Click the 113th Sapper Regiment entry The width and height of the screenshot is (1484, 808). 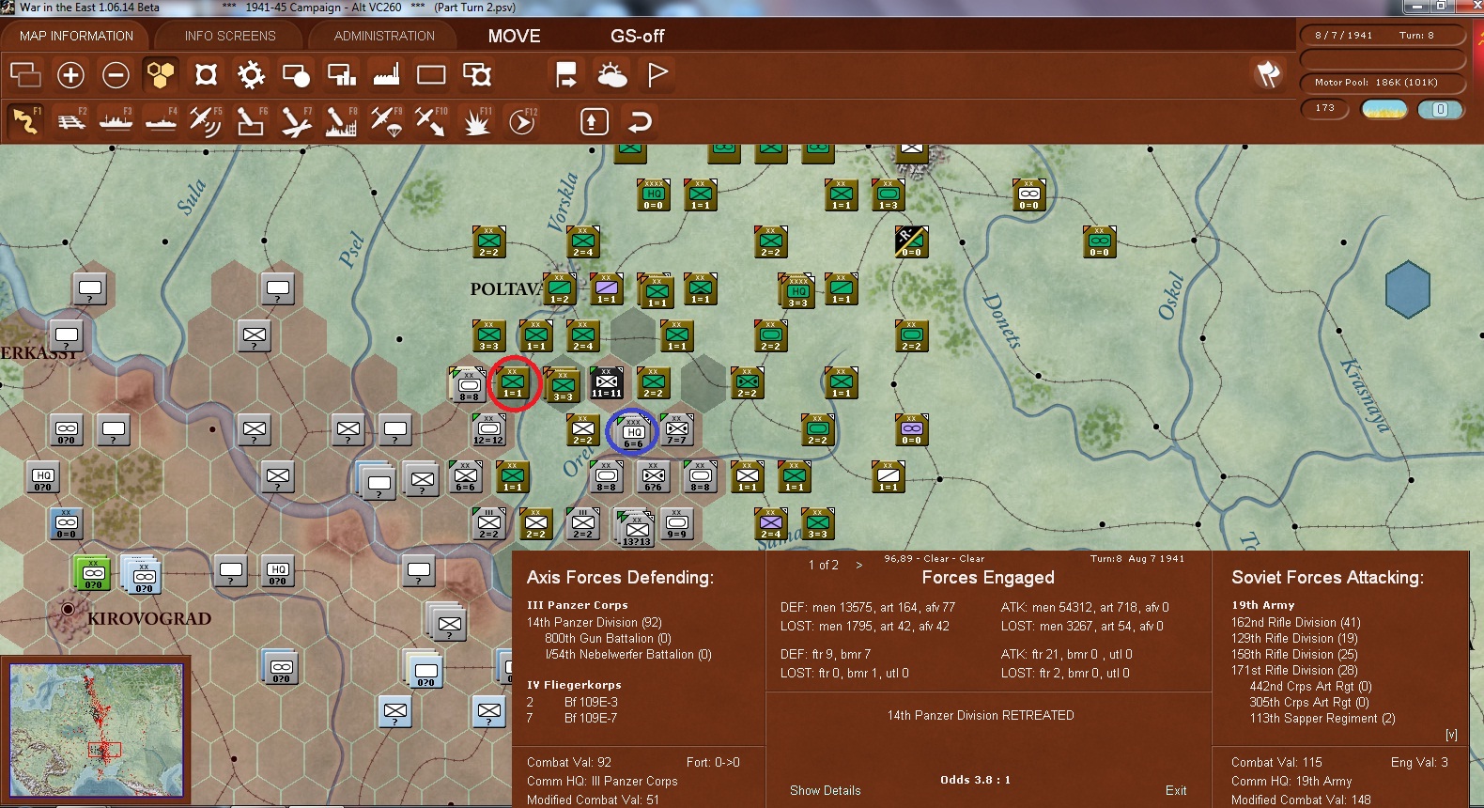coord(1322,718)
